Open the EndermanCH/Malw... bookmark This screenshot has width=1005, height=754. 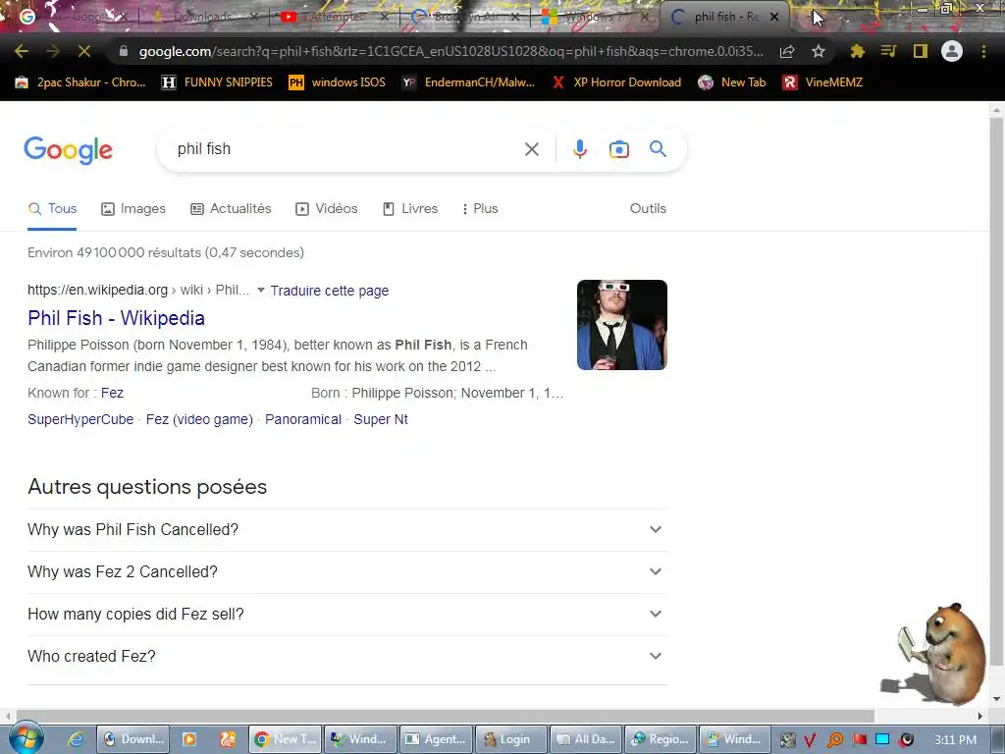468,82
